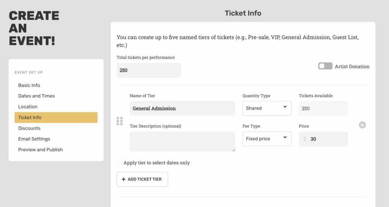Open the Quantity Type dropdown showing Shared
This screenshot has width=389, height=207.
click(x=267, y=108)
